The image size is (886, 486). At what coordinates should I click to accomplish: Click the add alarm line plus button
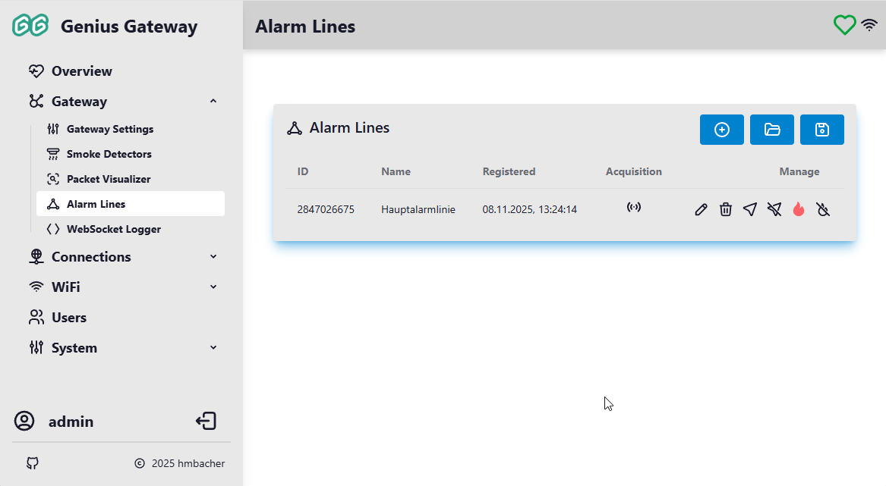click(x=722, y=130)
